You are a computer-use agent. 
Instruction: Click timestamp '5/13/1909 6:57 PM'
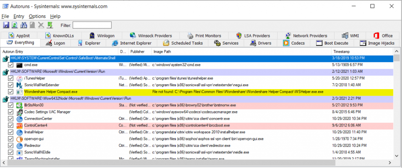[x=347, y=65]
